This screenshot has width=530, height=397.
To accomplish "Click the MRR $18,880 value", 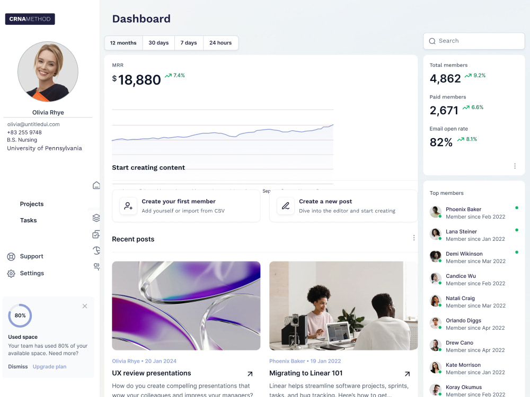I will coord(137,80).
